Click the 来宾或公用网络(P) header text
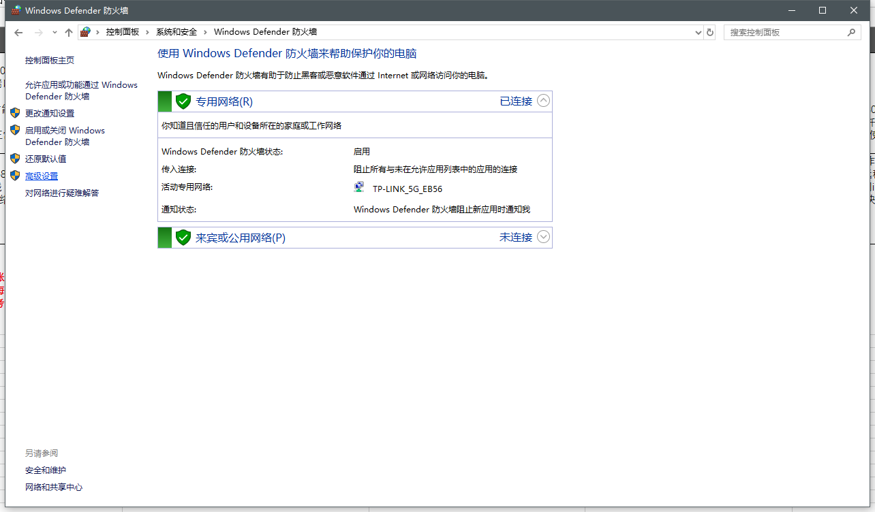875x512 pixels. pyautogui.click(x=241, y=238)
